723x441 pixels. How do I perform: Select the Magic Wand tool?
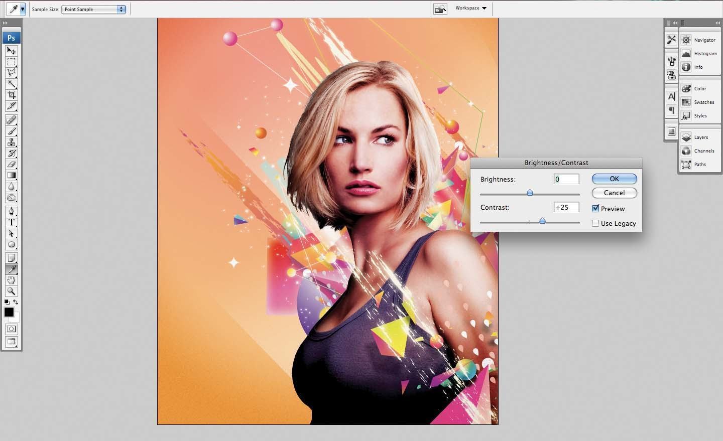coord(11,84)
